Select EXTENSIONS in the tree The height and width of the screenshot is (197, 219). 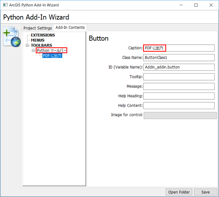pos(43,35)
